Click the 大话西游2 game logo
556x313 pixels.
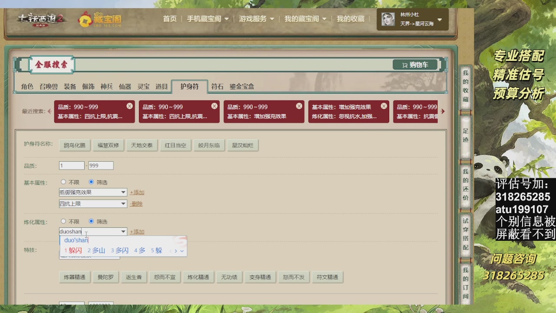42,19
